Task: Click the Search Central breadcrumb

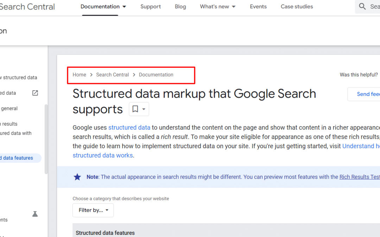Action: pos(113,75)
